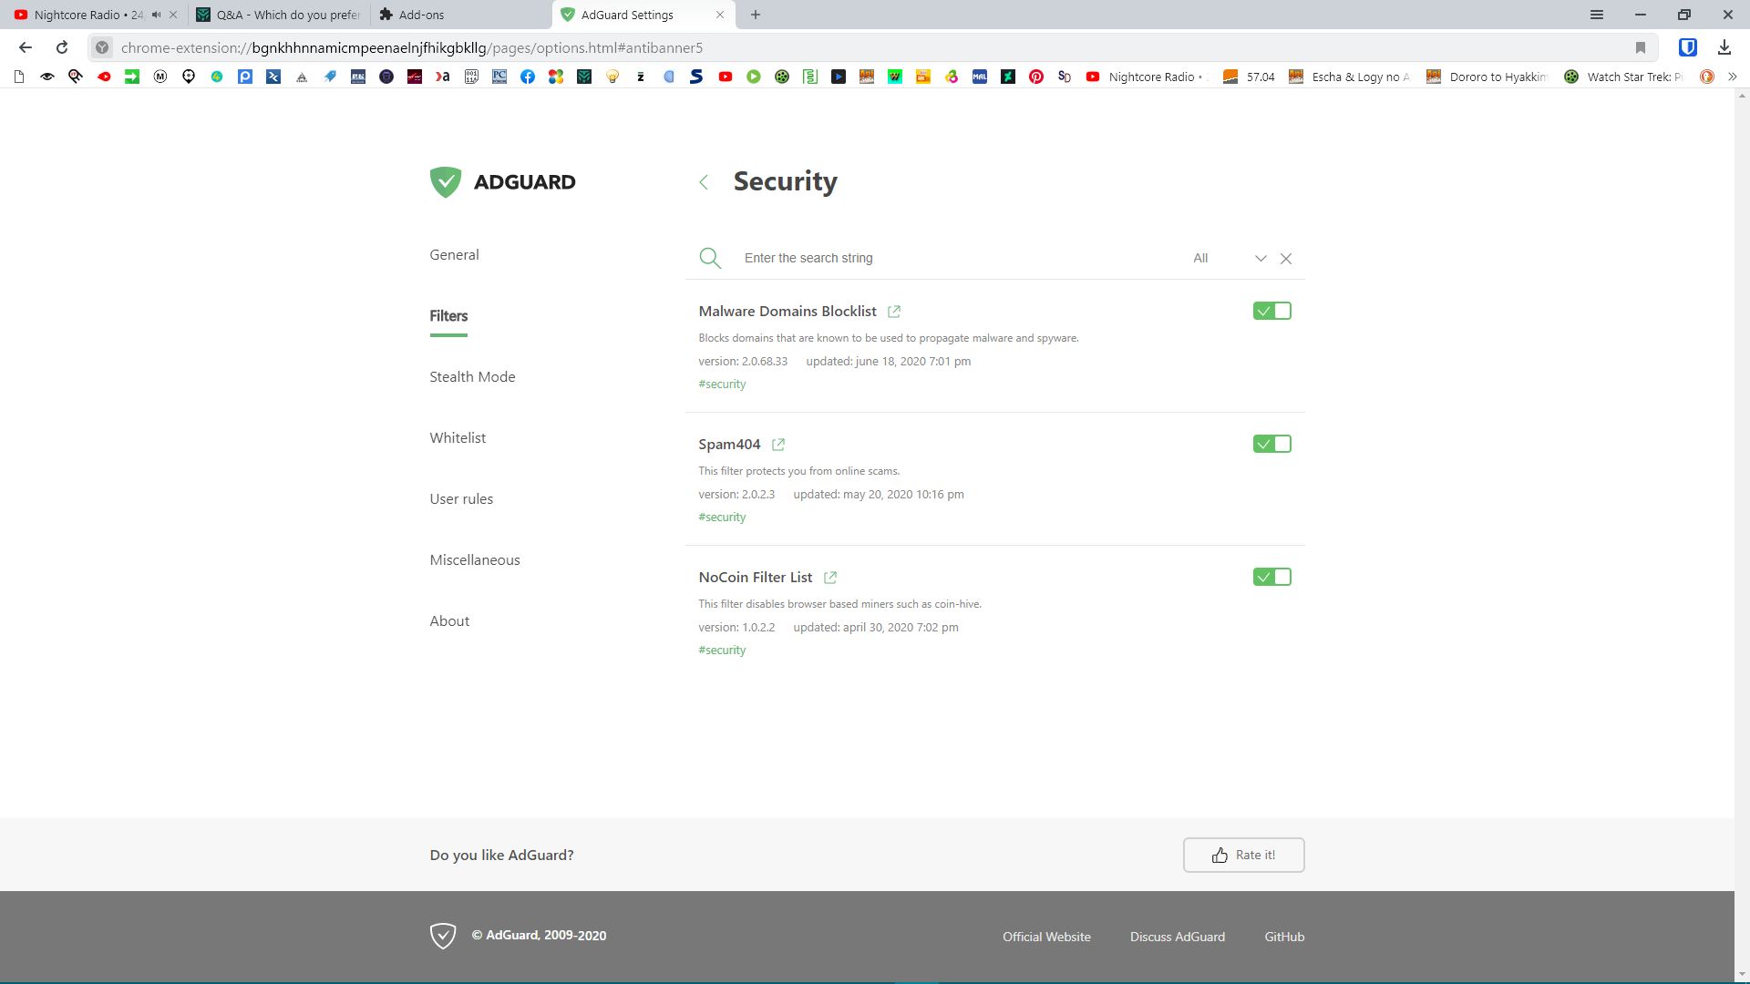Open Miscellaneous settings
Image resolution: width=1750 pixels, height=984 pixels.
475,560
